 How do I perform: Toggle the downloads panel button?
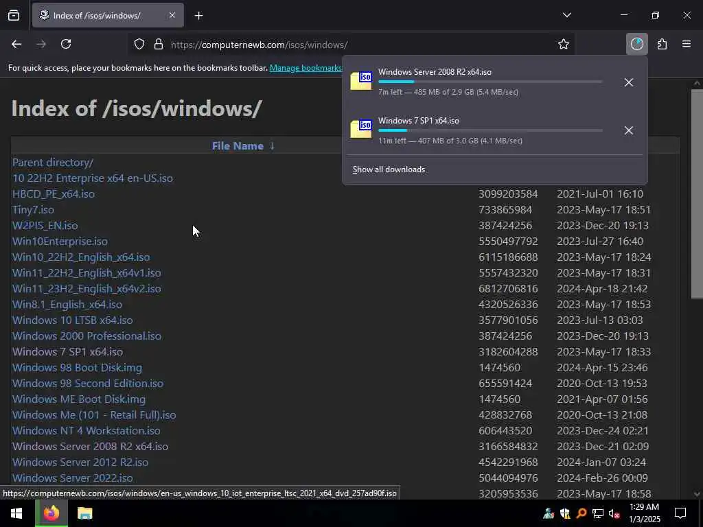[x=636, y=44]
